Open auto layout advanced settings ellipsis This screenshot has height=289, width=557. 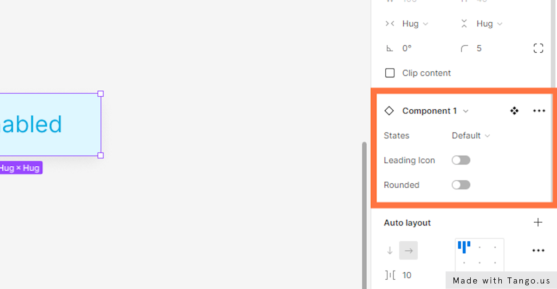(538, 251)
